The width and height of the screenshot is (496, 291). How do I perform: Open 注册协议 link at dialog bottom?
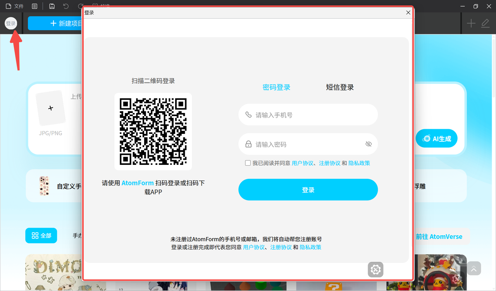(x=281, y=247)
